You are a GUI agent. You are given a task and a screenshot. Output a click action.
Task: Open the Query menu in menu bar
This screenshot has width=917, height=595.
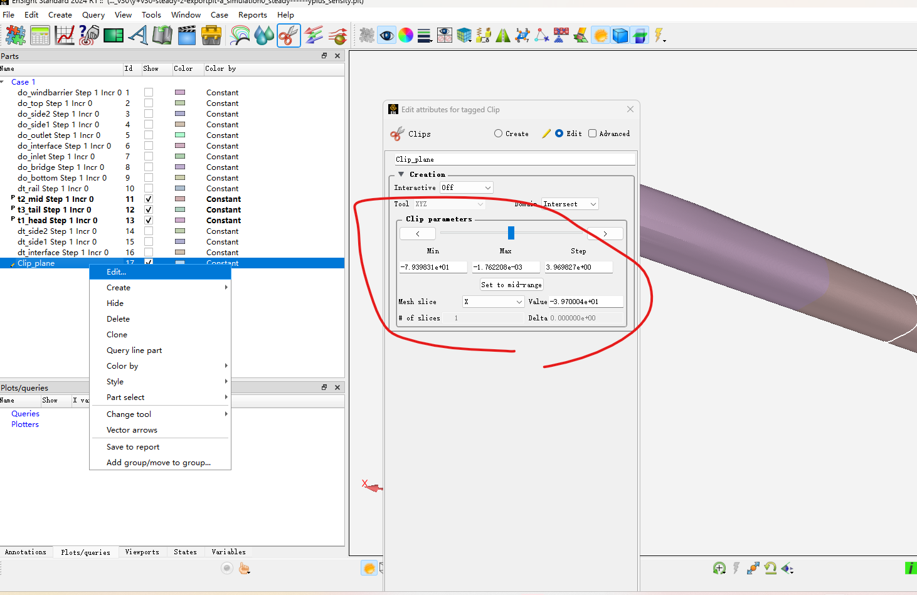(x=93, y=14)
